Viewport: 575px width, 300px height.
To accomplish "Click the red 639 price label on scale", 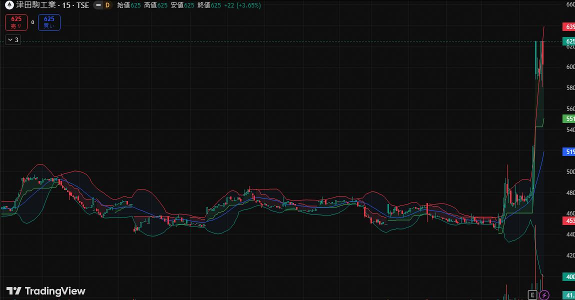I will (x=569, y=27).
